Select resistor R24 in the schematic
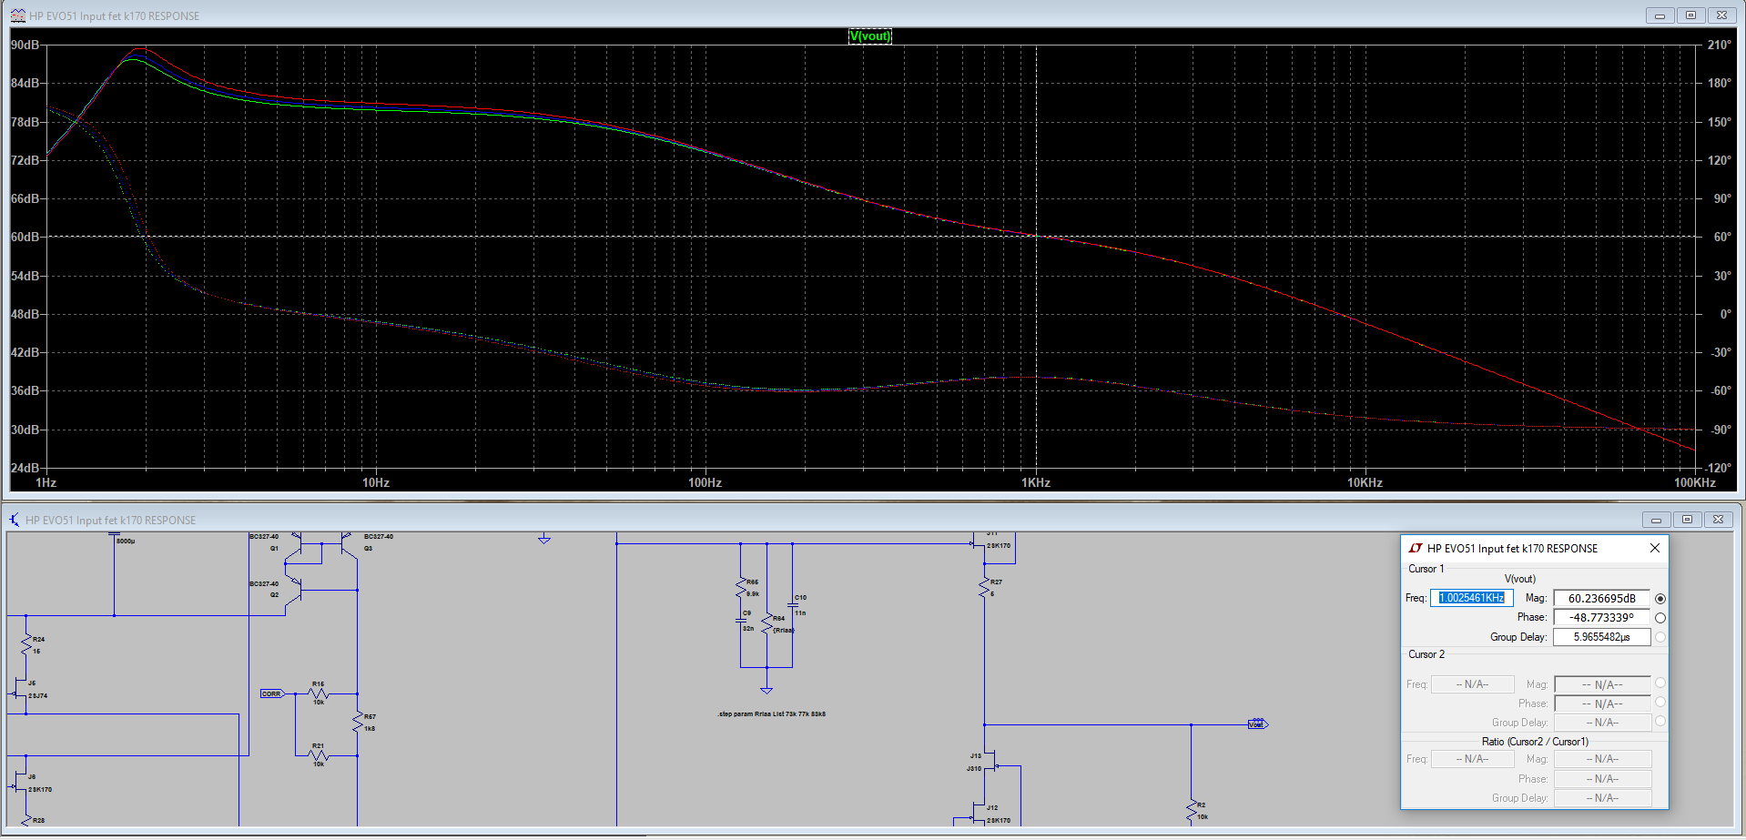 coord(26,643)
